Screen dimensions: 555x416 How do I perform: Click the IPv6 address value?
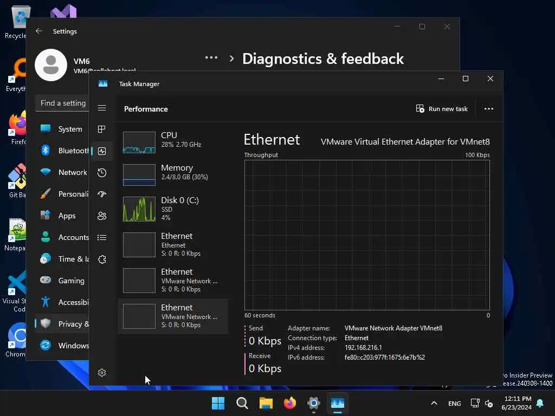(385, 357)
